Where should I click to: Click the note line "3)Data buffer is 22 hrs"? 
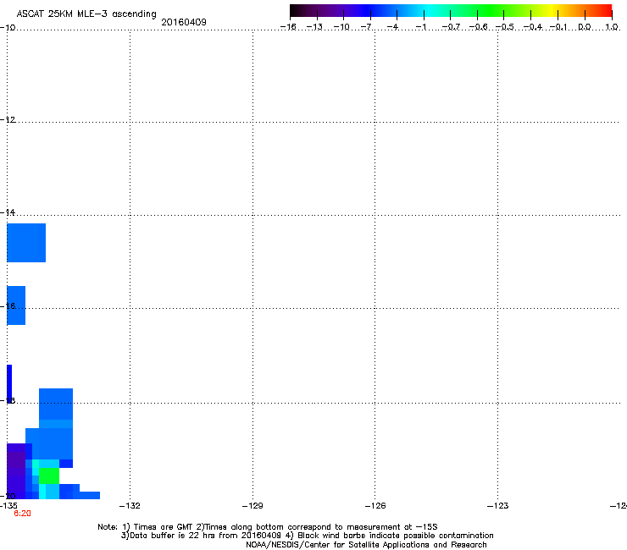pyautogui.click(x=307, y=536)
